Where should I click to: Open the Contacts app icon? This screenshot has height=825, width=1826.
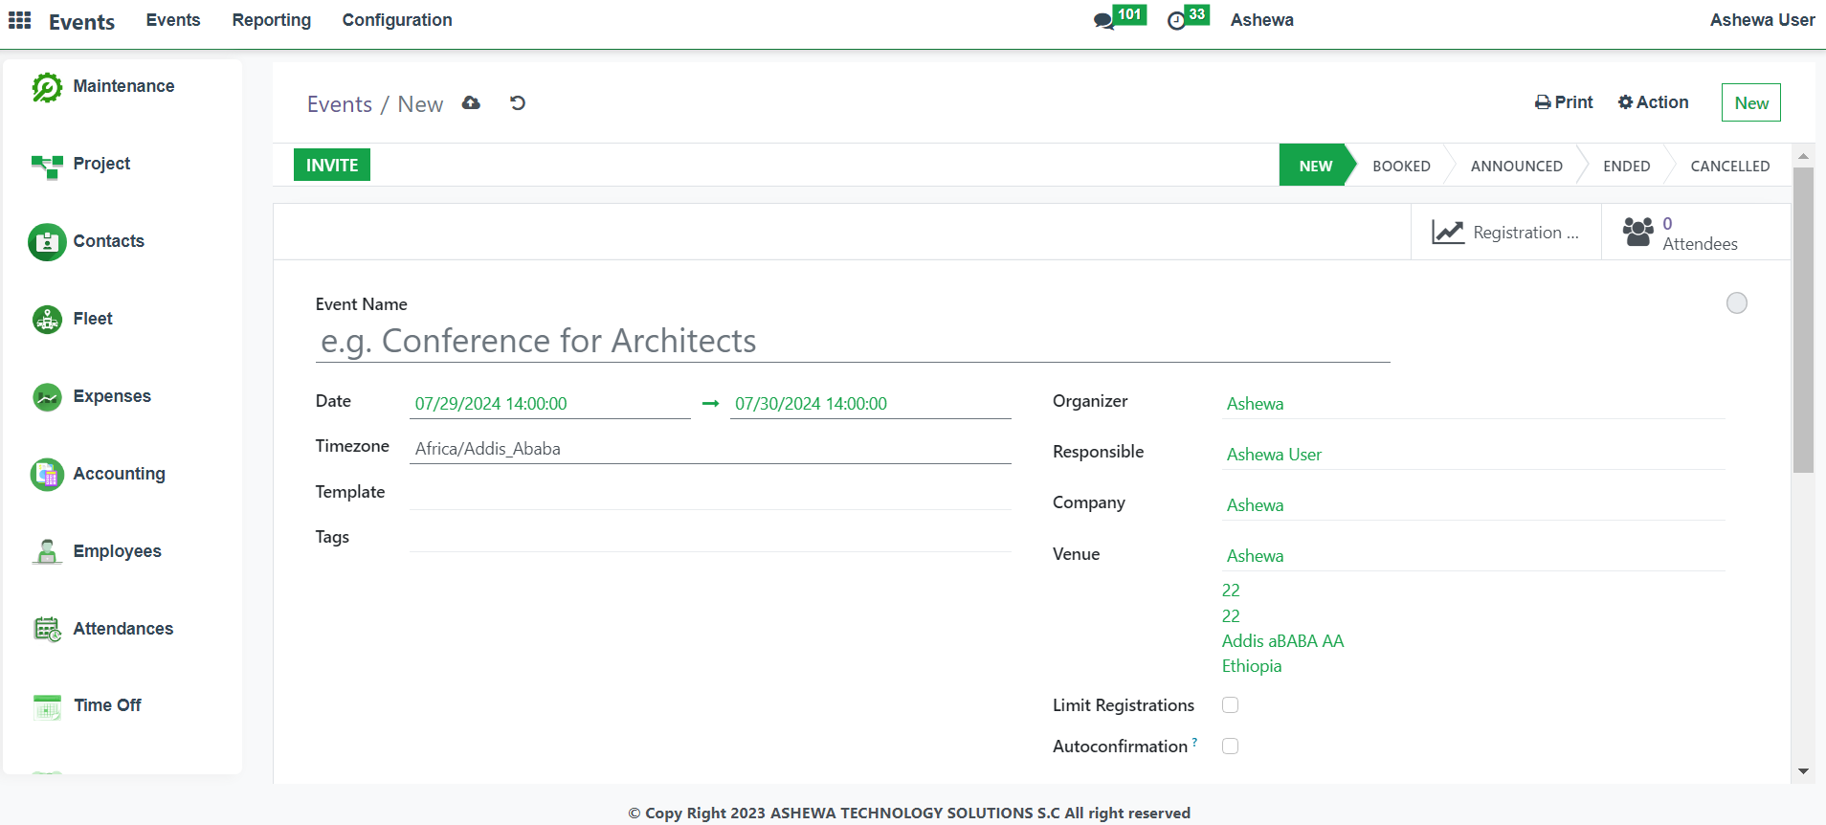coord(47,242)
